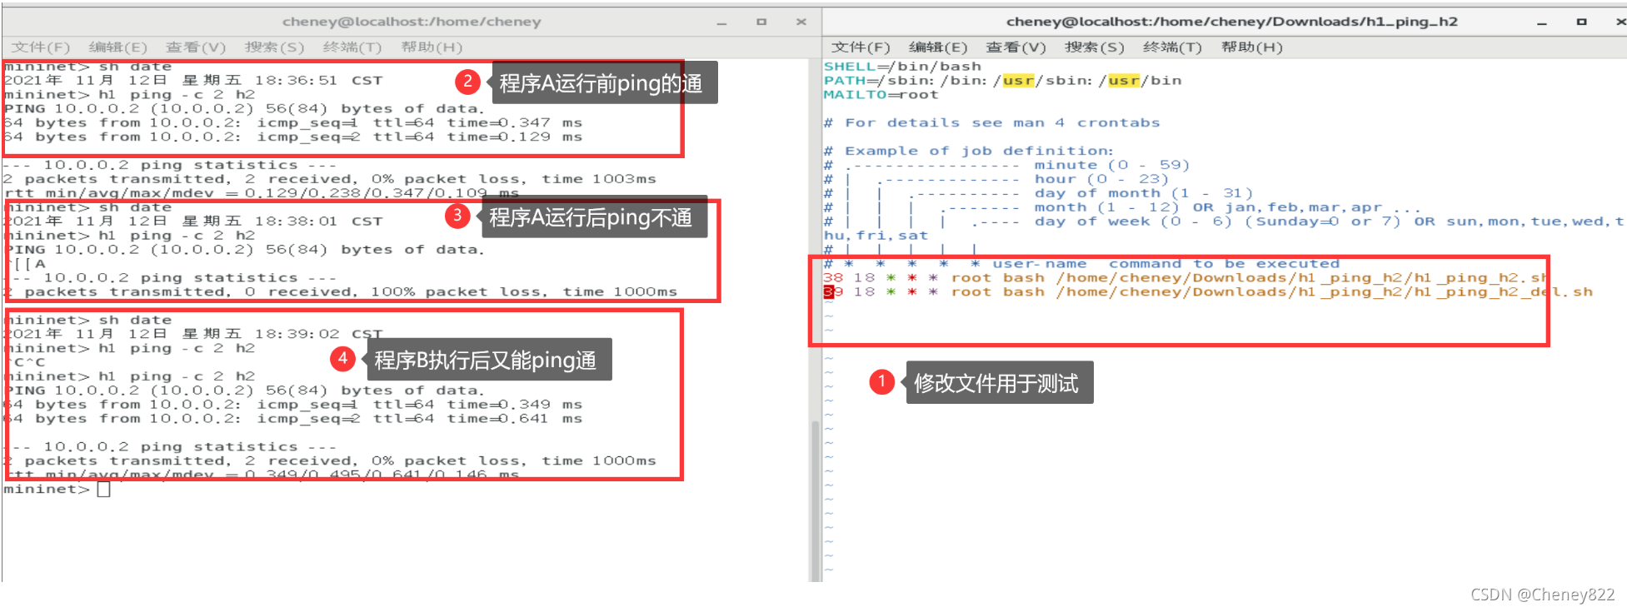Screen dimensions: 1627x612
Task: Open 查看(V) menu in right h1_ping_h2 terminal
Action: [x=1016, y=47]
